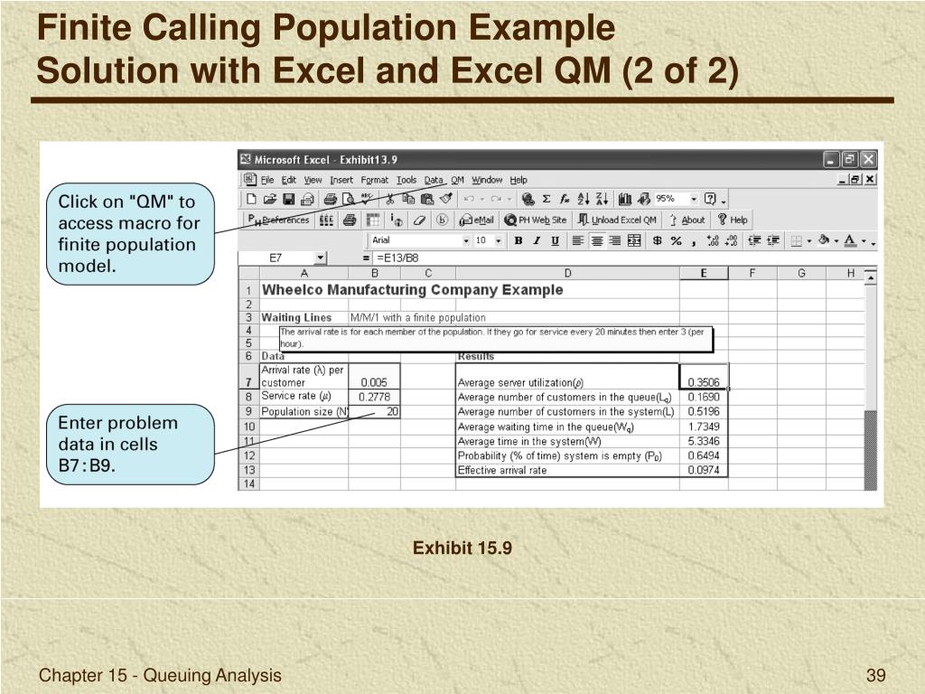The image size is (925, 694).
Task: Apply Currency style dollar icon
Action: tap(658, 240)
